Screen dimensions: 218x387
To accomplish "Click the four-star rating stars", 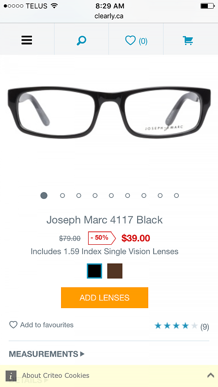I will pos(176,326).
